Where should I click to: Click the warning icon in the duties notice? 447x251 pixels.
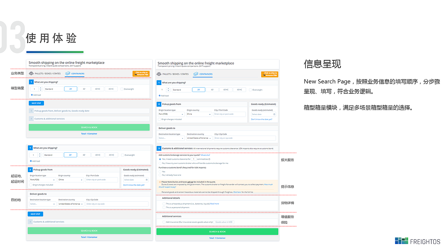pos(160,182)
